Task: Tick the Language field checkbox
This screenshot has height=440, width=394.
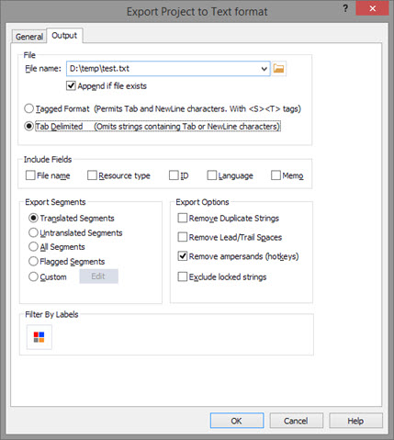Action: coord(212,175)
